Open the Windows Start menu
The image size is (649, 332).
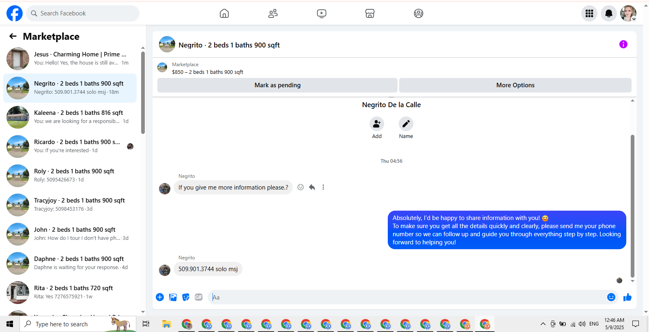(10, 324)
